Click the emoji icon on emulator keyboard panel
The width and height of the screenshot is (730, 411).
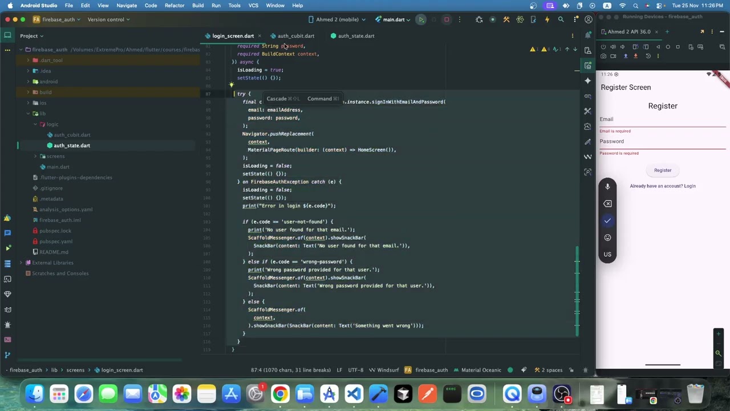coord(607,237)
